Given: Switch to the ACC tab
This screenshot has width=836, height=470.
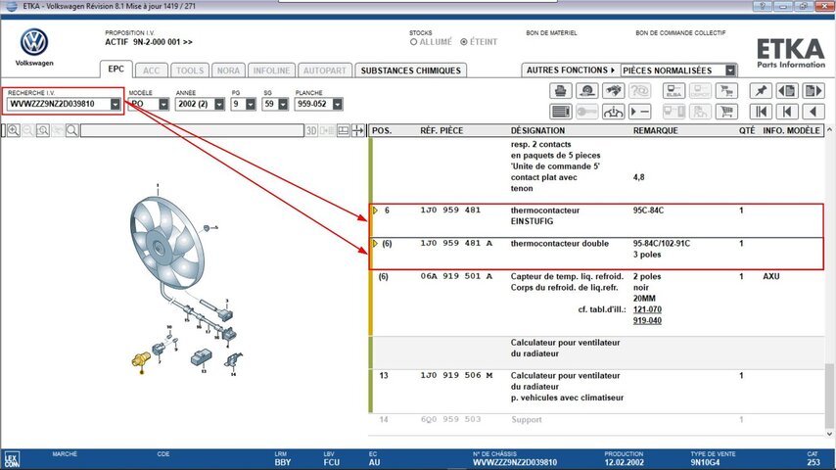Looking at the screenshot, I should 152,70.
